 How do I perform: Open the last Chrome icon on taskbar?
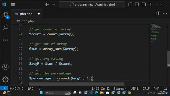click(129, 93)
